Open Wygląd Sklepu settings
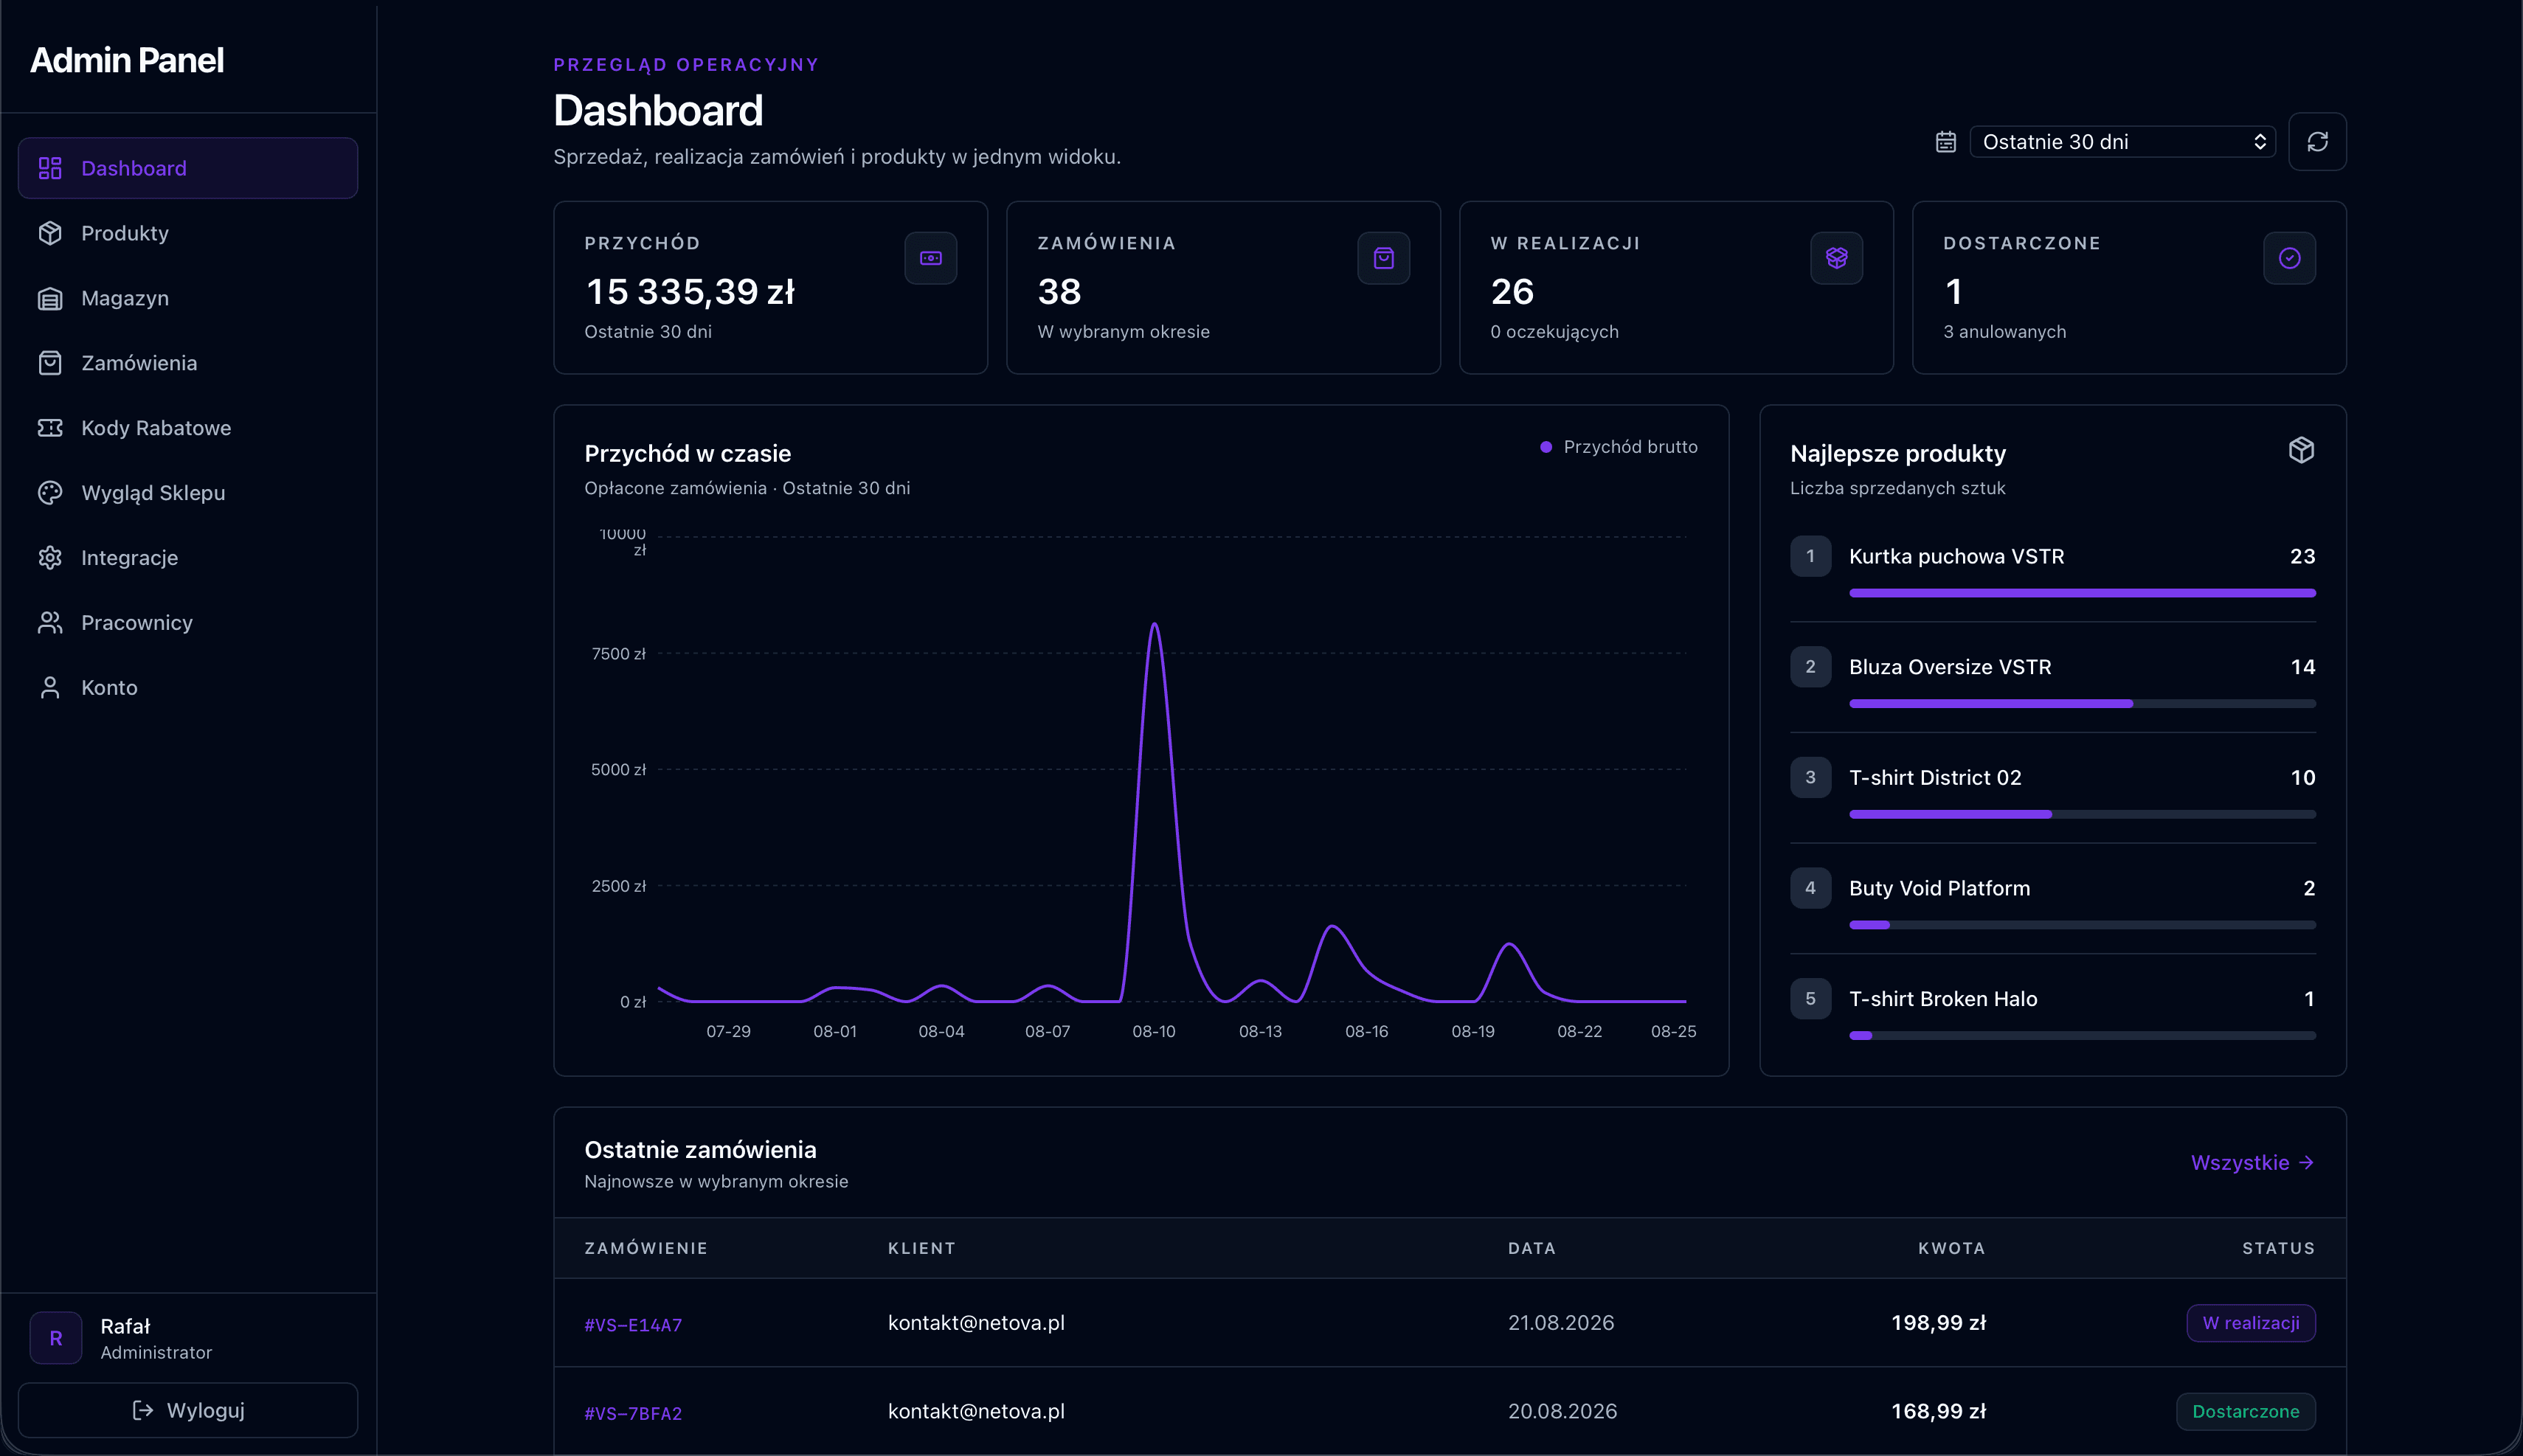Screen dimensions: 2523x1456 click(x=188, y=493)
